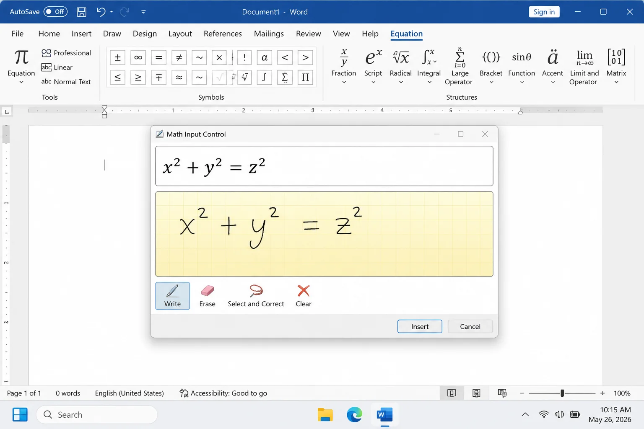
Task: Switch to the Review tab
Action: click(x=308, y=34)
